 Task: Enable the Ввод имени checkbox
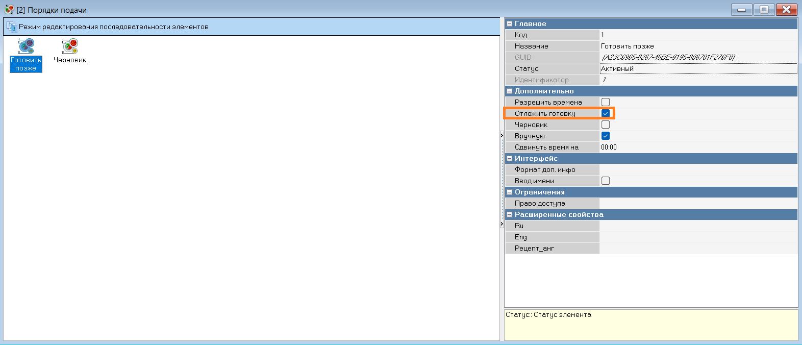point(606,181)
